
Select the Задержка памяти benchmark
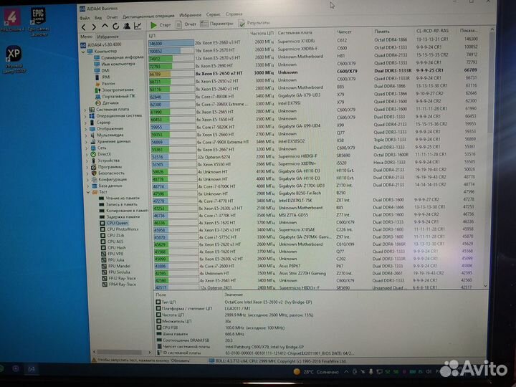tap(120, 217)
